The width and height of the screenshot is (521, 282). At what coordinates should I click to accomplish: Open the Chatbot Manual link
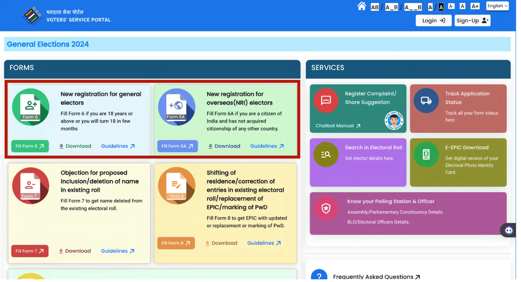coord(338,126)
